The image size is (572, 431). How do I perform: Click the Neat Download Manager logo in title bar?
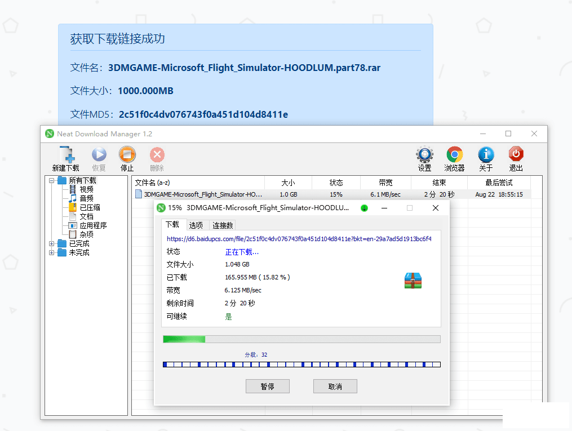coord(50,134)
